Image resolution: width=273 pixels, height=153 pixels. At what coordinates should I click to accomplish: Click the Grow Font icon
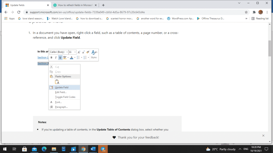tap(79, 52)
